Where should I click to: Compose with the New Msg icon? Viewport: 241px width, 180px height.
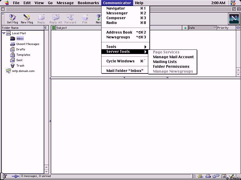tap(27, 19)
